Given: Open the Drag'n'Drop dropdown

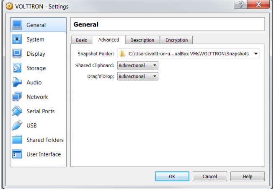Looking at the screenshot, I should [138, 76].
